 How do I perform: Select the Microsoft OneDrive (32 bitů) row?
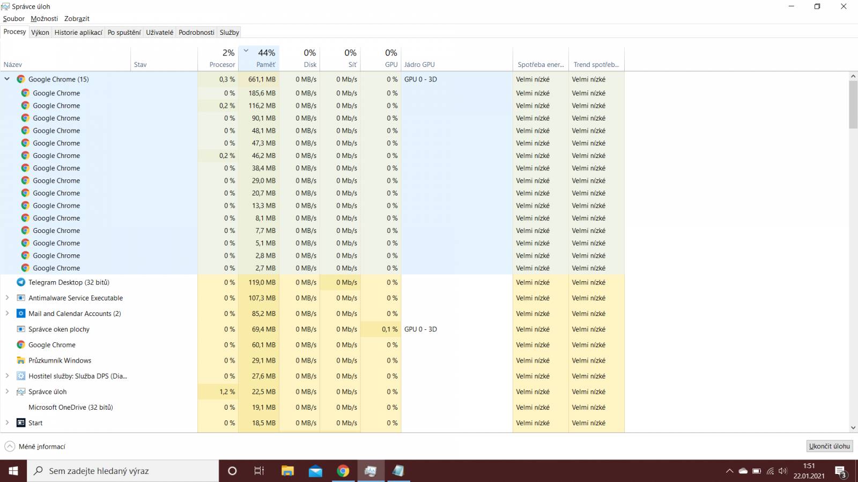(x=312, y=408)
